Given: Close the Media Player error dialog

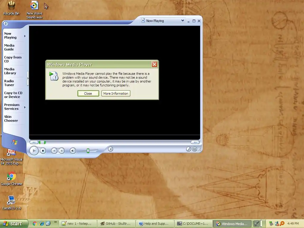Looking at the screenshot, I should (x=88, y=94).
